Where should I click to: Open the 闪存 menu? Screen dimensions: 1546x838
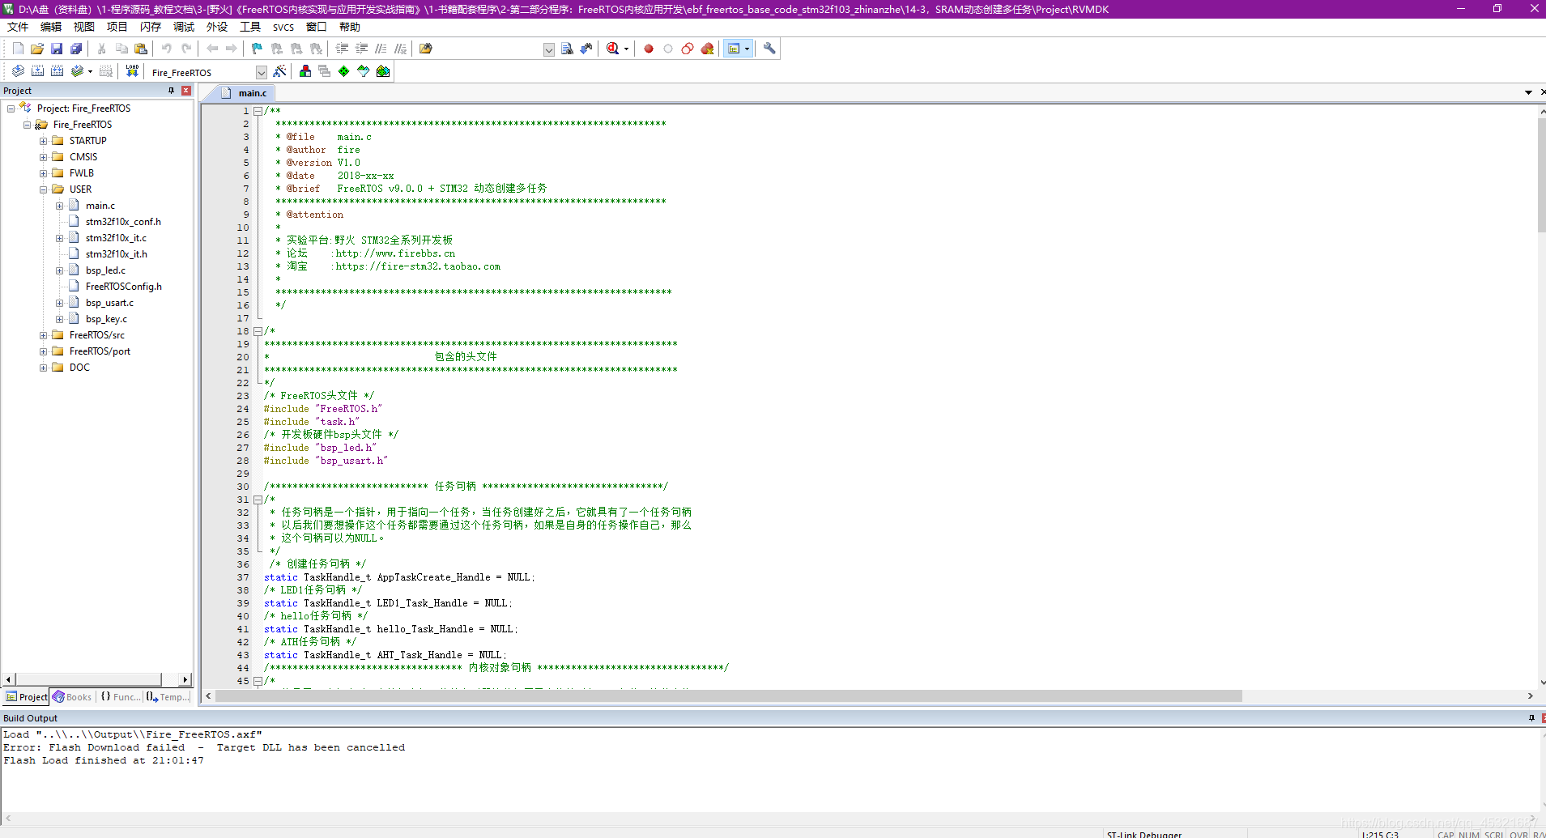151,27
